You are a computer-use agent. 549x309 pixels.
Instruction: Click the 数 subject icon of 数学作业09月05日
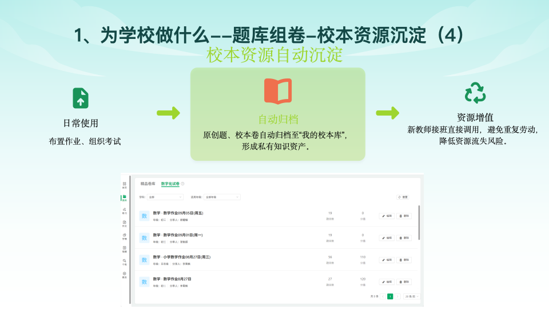[144, 216]
